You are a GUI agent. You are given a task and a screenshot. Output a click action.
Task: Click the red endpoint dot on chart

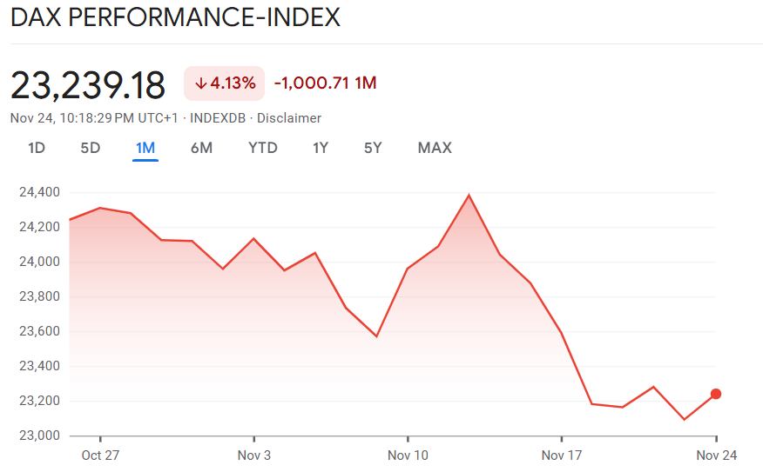[716, 394]
